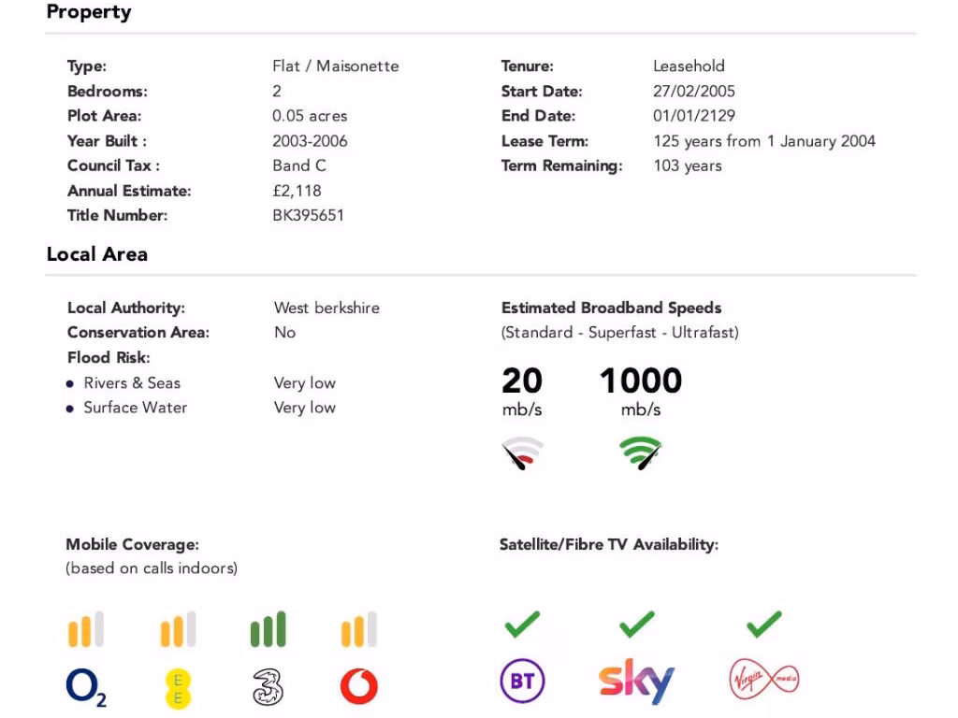The image size is (958, 718).
Task: Click the red standard broadband speed gauge
Action: 522,453
